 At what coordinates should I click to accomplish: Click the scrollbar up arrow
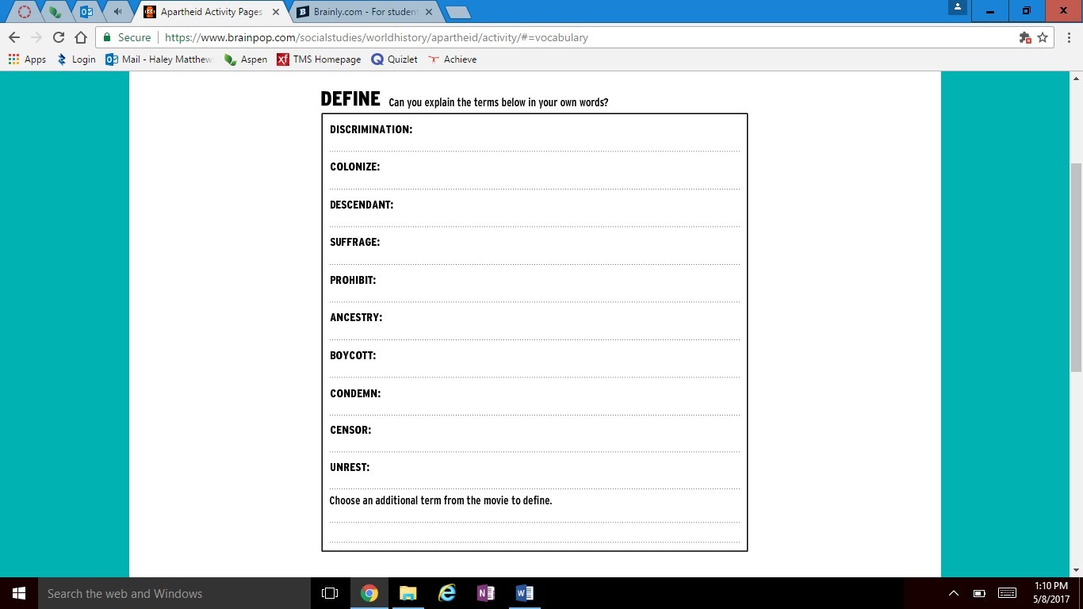(1076, 79)
